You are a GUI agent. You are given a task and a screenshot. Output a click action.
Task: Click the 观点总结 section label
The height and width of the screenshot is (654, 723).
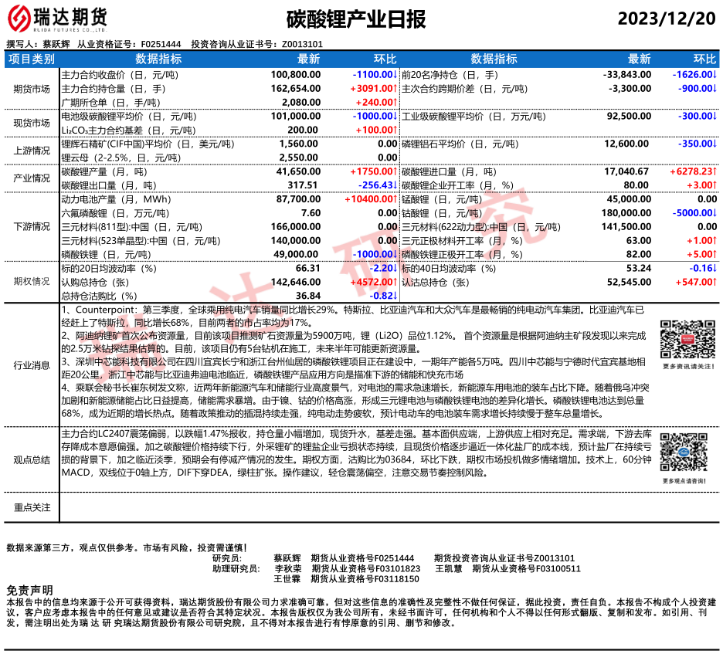[x=32, y=460]
